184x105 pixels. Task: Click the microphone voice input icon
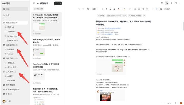[x=171, y=3]
